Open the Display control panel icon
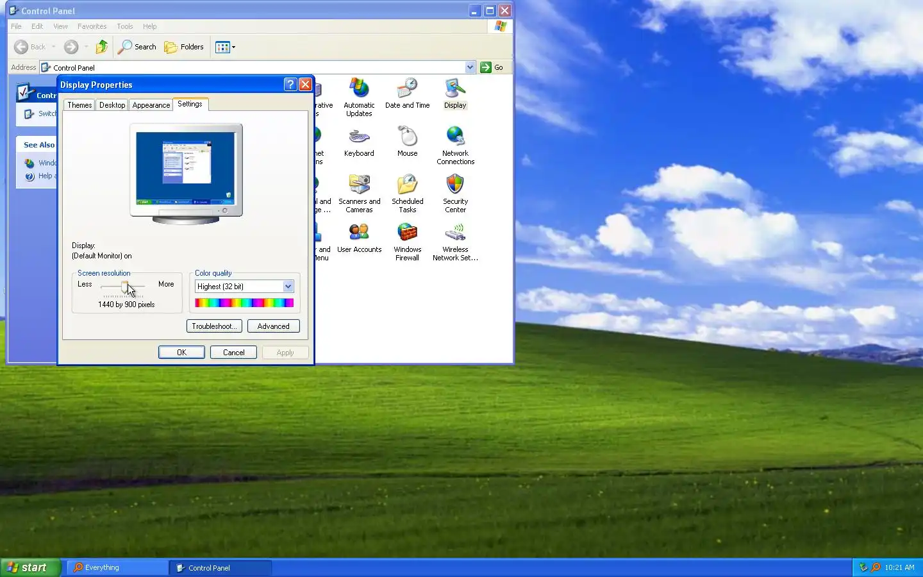 click(x=455, y=93)
